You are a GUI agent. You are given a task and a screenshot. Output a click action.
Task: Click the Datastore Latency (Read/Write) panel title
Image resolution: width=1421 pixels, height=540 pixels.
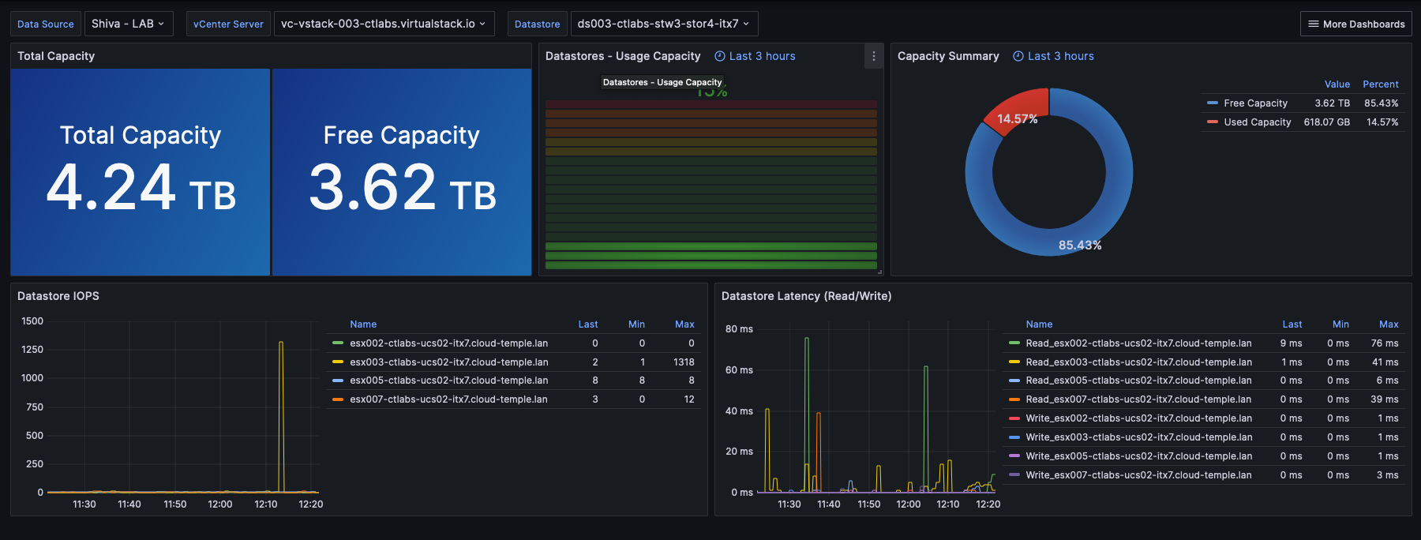[806, 296]
